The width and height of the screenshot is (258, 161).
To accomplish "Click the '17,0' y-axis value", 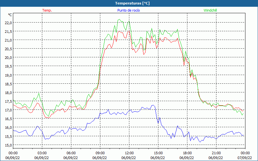I will coord(8,110).
